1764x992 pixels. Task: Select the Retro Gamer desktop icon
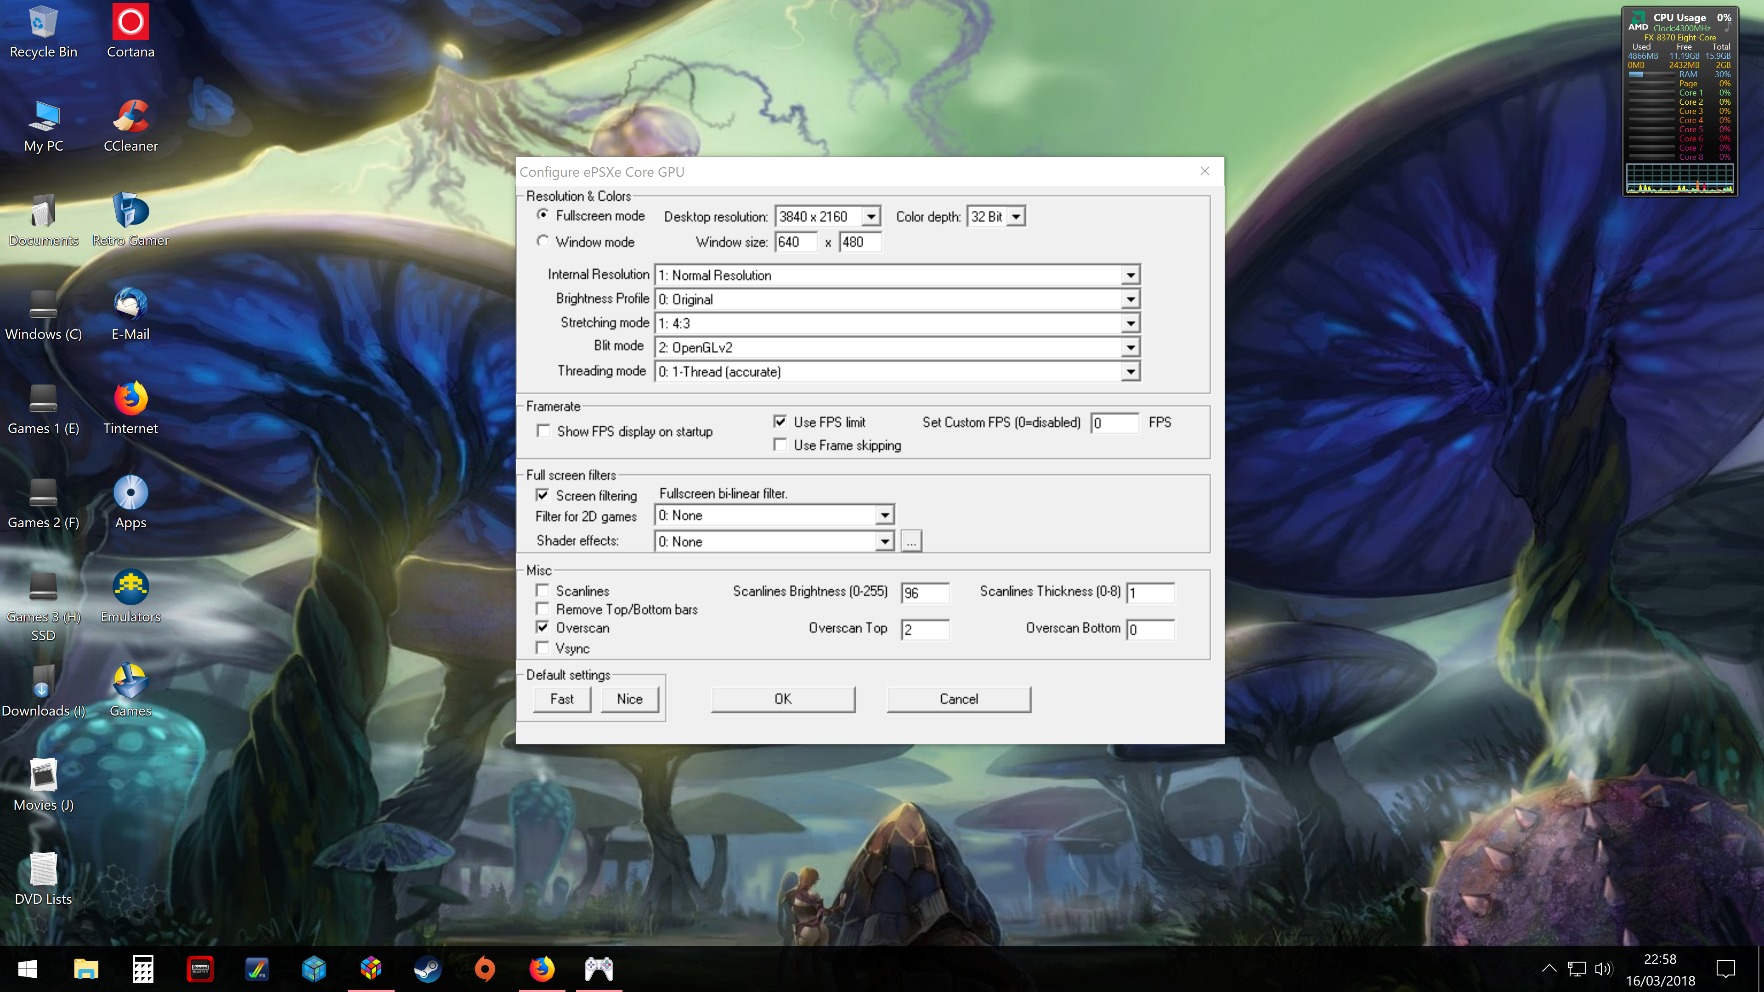(130, 220)
